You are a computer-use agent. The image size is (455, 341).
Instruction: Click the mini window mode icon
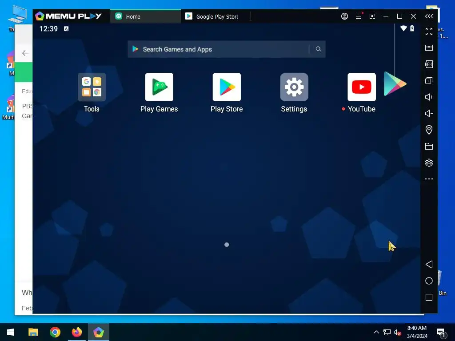coord(372,16)
